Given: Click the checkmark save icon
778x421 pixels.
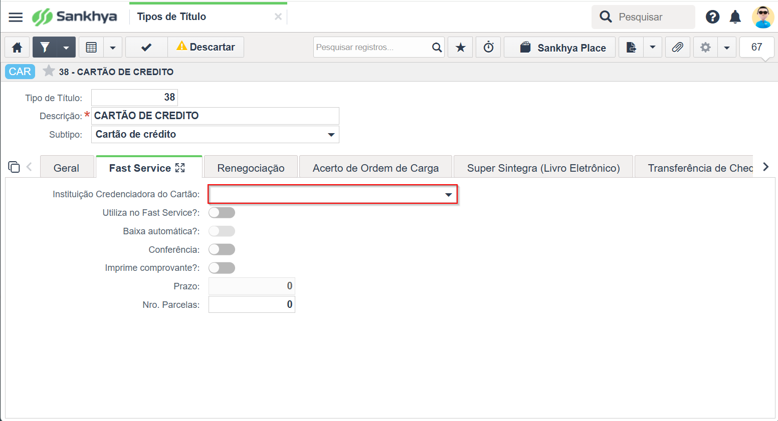Looking at the screenshot, I should tap(146, 48).
